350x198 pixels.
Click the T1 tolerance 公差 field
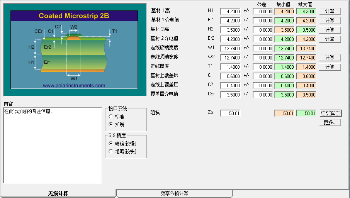(263, 67)
